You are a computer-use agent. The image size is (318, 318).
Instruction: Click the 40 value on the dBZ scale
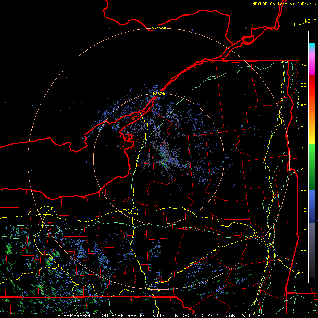[x=304, y=127]
